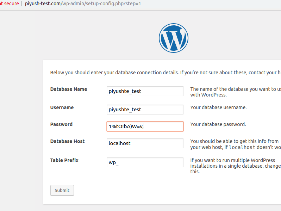Click the 'Password' label
This screenshot has width=281, height=211.
click(x=61, y=124)
